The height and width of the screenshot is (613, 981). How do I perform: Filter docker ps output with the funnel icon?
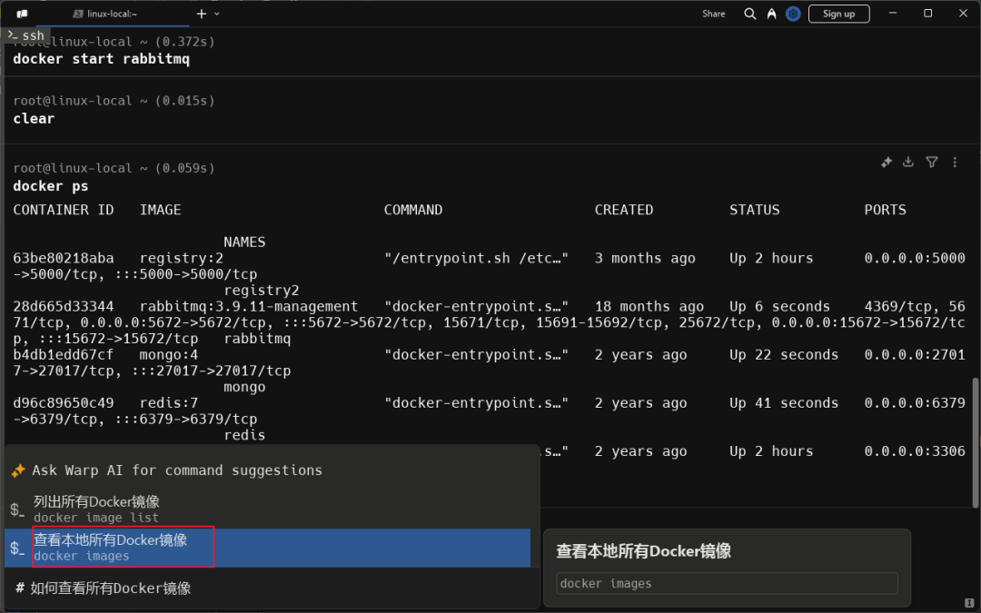tap(931, 162)
